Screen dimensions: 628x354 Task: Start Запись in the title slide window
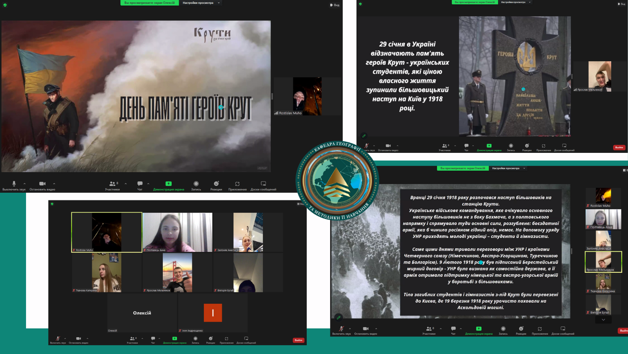click(x=196, y=186)
